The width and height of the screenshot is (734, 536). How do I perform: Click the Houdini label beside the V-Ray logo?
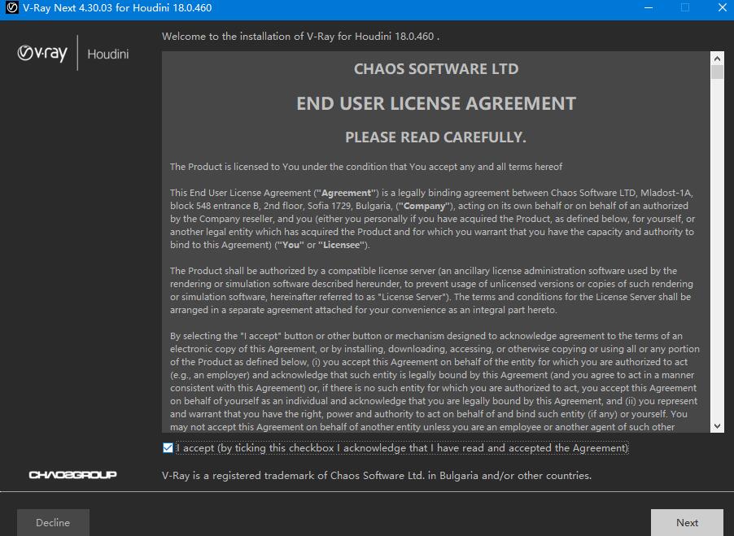pos(108,54)
